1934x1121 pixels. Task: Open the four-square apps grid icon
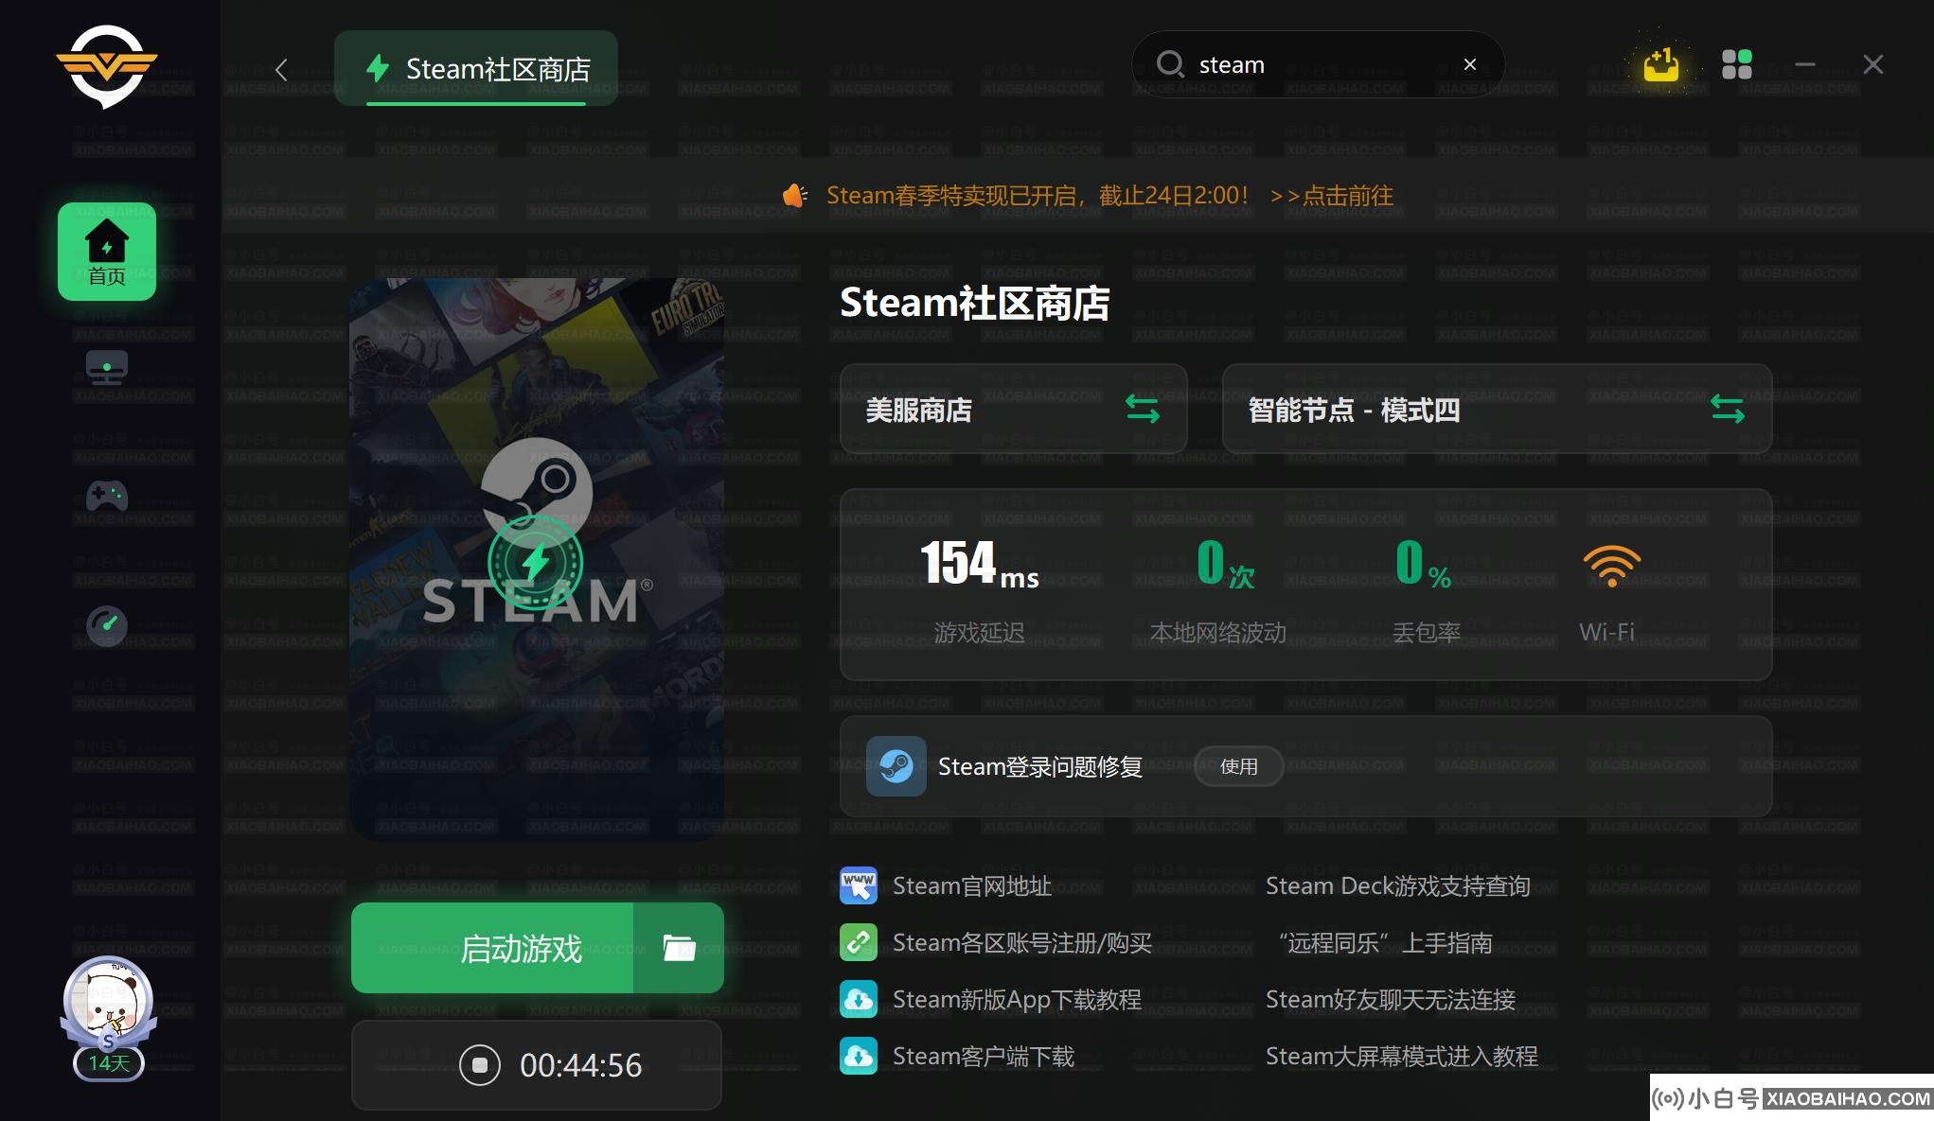tap(1737, 64)
